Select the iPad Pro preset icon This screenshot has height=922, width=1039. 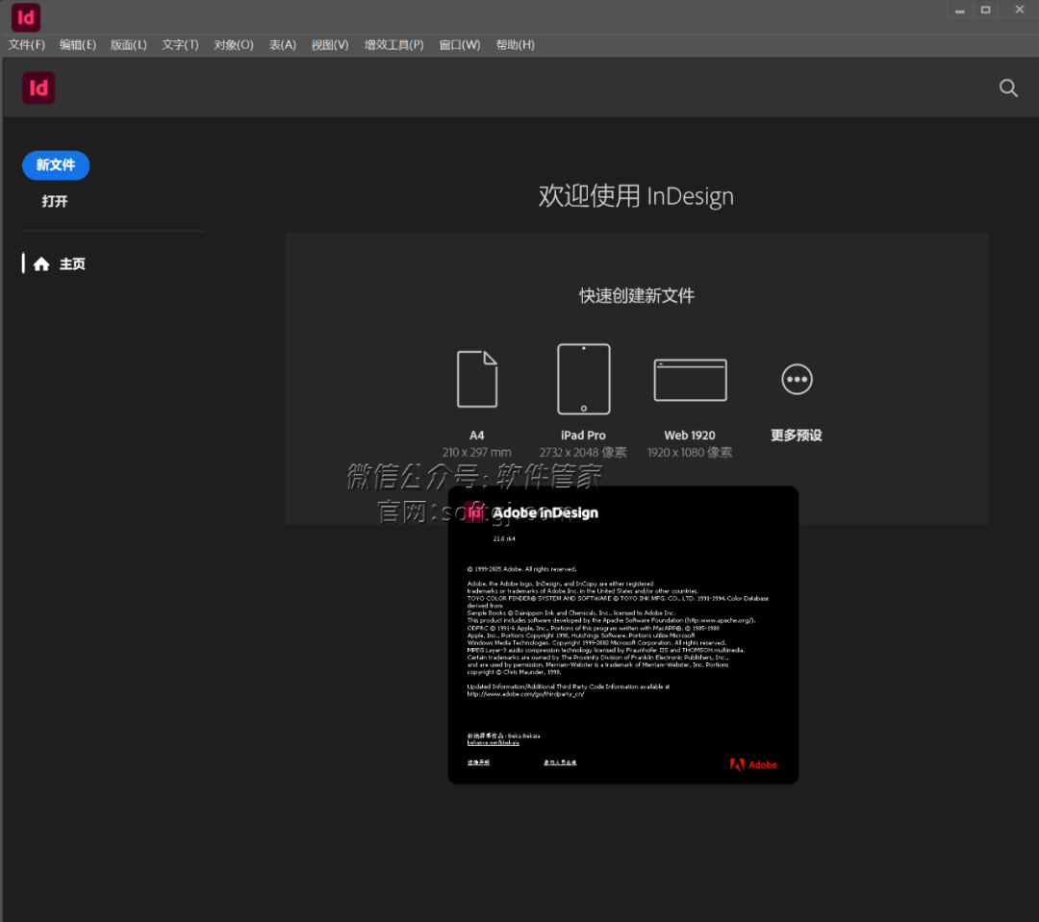pos(584,379)
